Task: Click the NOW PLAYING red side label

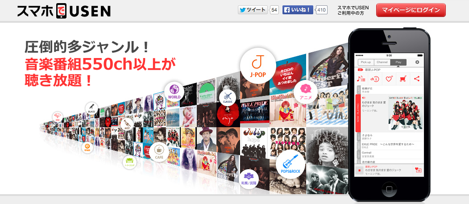Action: [358, 113]
